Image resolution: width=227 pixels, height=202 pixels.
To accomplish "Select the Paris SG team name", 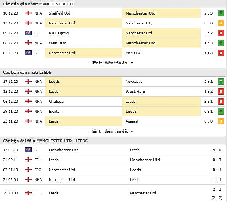I will click(133, 53).
